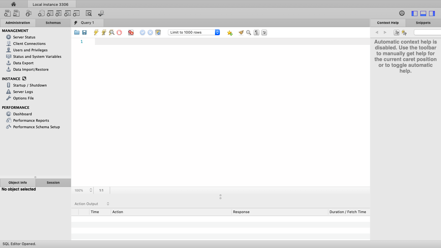Viewport: 441px width, 248px height.
Task: Stop the running query
Action: pos(119,32)
